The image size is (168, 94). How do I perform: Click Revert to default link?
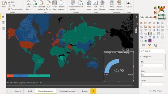tap(155, 91)
